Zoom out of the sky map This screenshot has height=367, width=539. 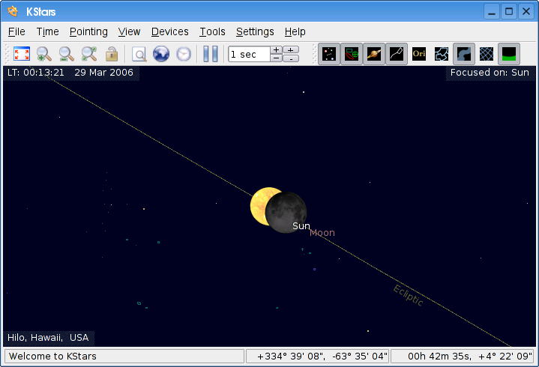coord(66,54)
